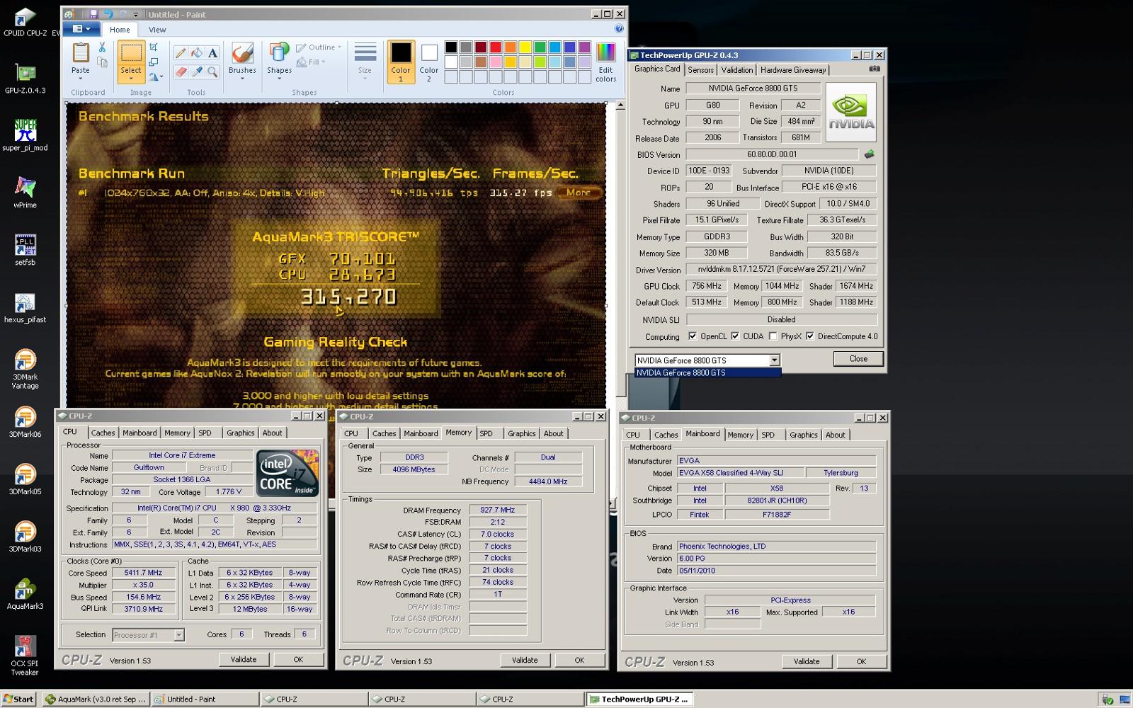Click the Close button in GPU-Z
Image resolution: width=1133 pixels, height=708 pixels.
click(858, 359)
